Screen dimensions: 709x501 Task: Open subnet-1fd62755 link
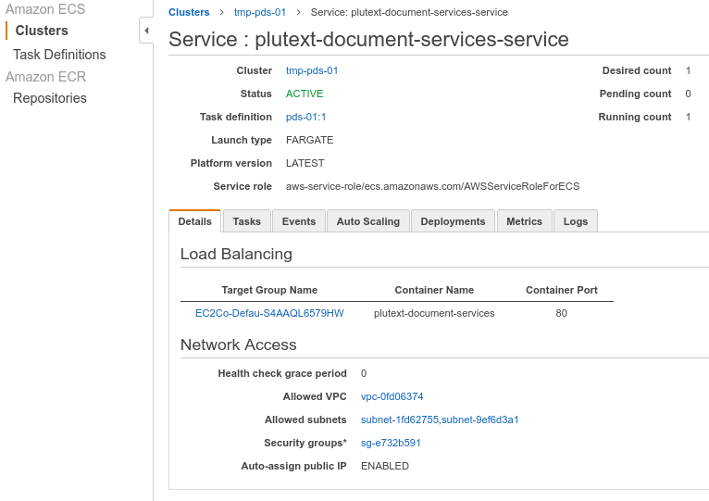tap(399, 420)
